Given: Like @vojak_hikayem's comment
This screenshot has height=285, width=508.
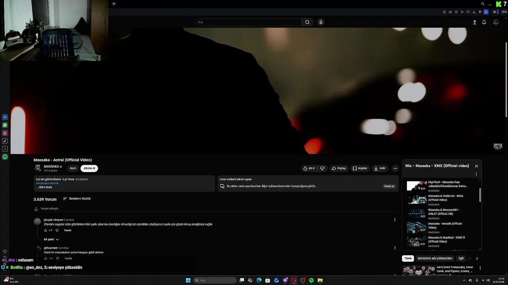Looking at the screenshot, I should point(46,230).
